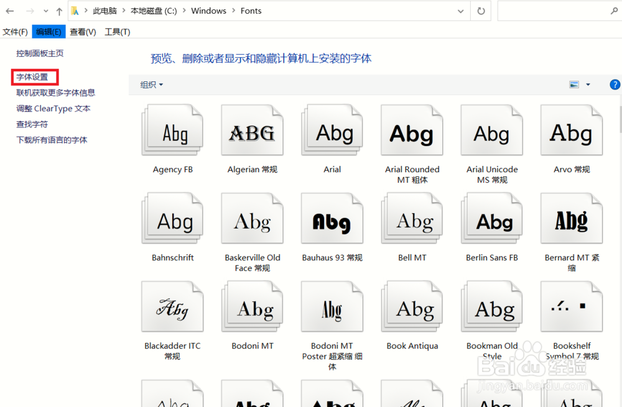Select the Arial font family icon
This screenshot has width=622, height=407.
click(x=332, y=130)
